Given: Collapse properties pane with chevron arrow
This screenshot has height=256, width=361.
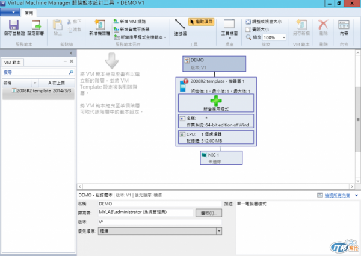Looking at the screenshot, I should 356,195.
